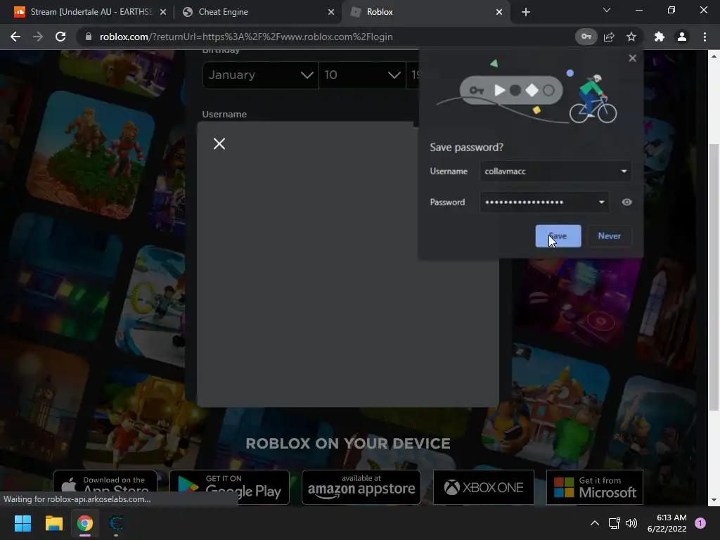Click the address bar URL
The image size is (720, 540).
click(x=246, y=37)
